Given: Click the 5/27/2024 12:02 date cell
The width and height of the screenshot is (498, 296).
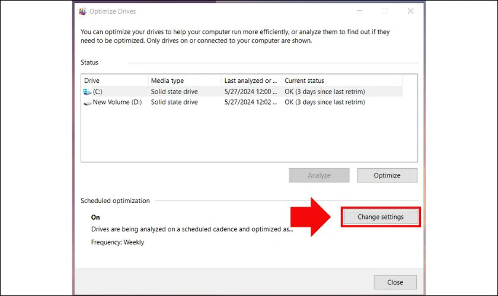Looking at the screenshot, I should point(251,102).
